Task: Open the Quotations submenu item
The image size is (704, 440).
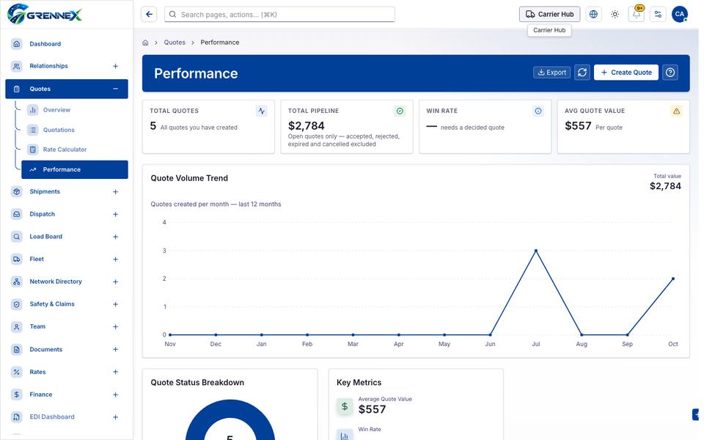Action: tap(75, 130)
